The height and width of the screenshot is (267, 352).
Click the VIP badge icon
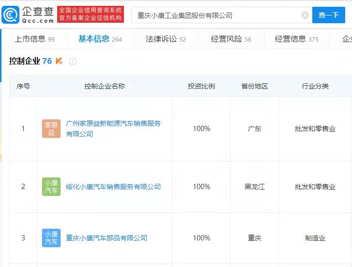pos(59,61)
